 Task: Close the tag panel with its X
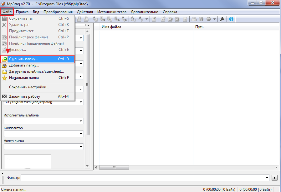(x=88, y=26)
